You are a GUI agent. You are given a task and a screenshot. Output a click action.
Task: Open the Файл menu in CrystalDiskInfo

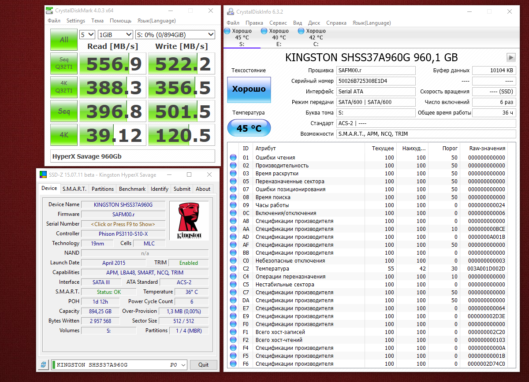pos(233,23)
